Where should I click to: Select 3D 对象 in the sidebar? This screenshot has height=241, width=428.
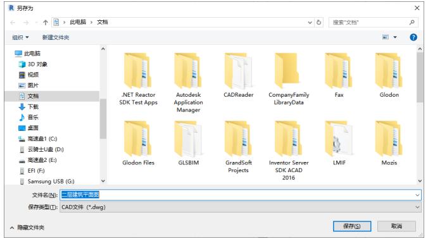[33, 64]
